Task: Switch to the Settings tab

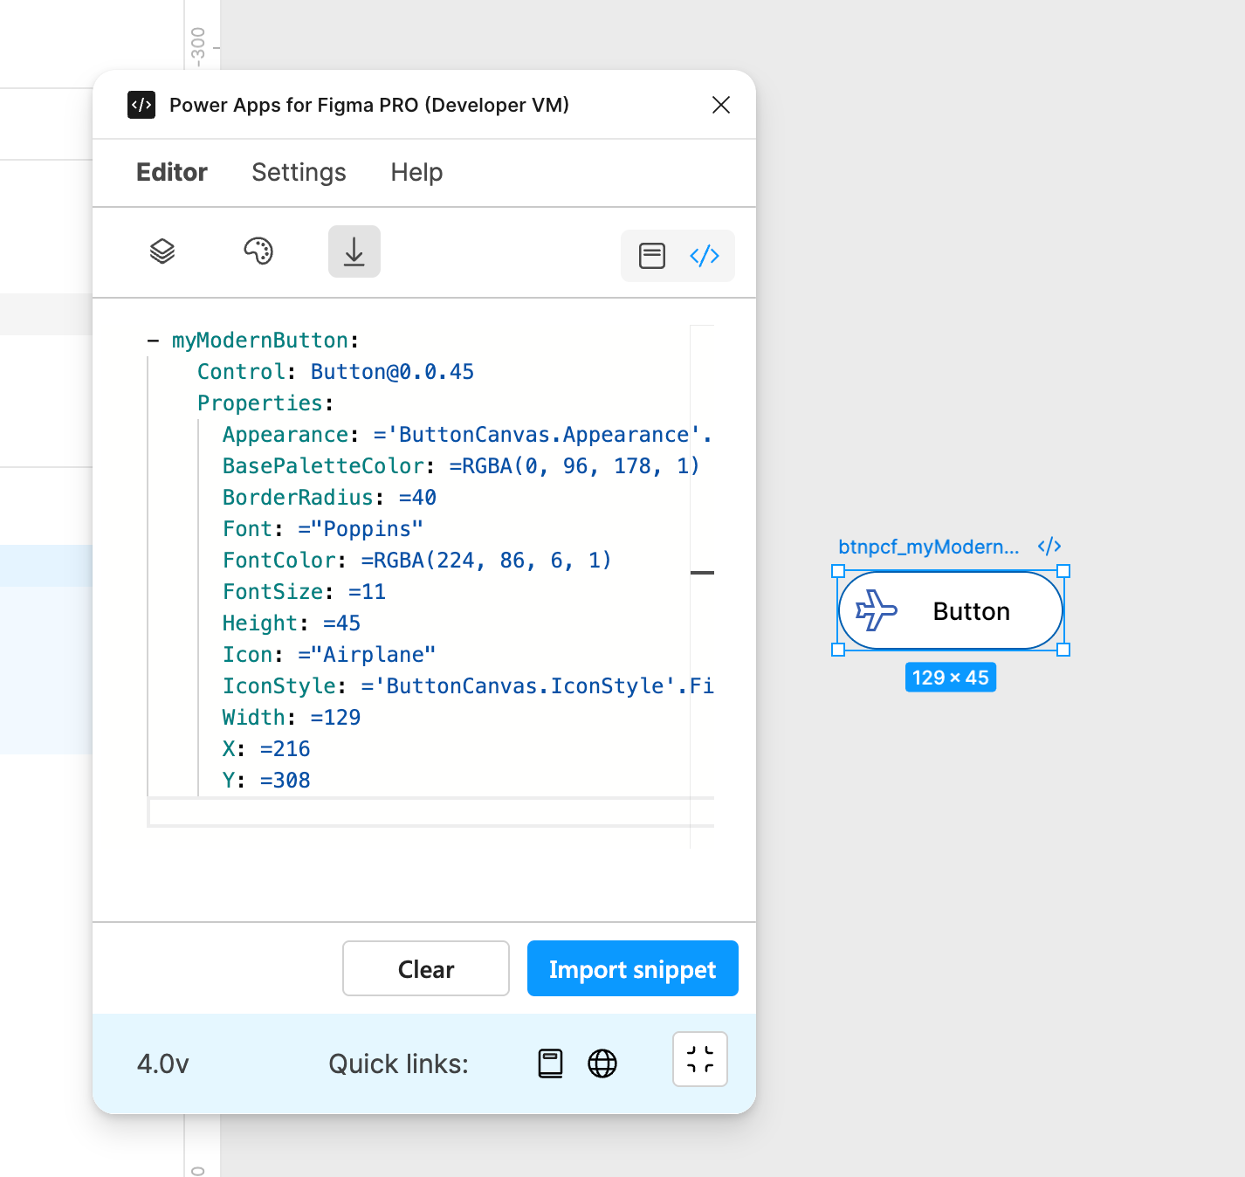Action: (x=299, y=172)
